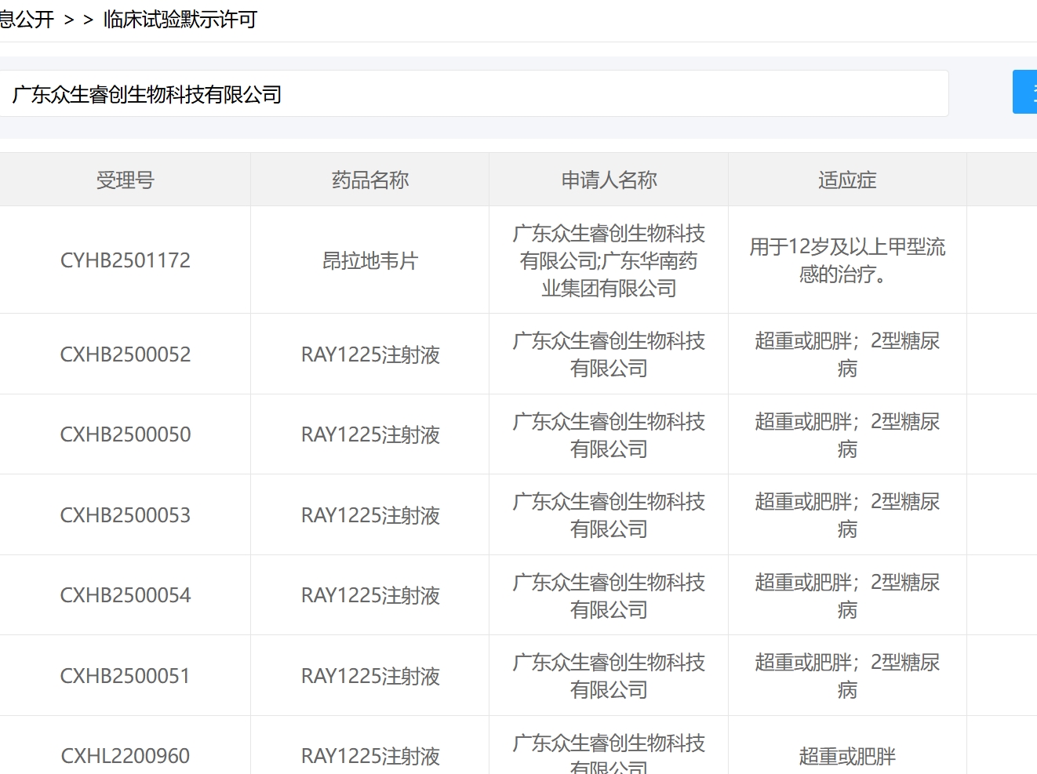Click applicant name in row CXHB2500052

click(x=609, y=354)
